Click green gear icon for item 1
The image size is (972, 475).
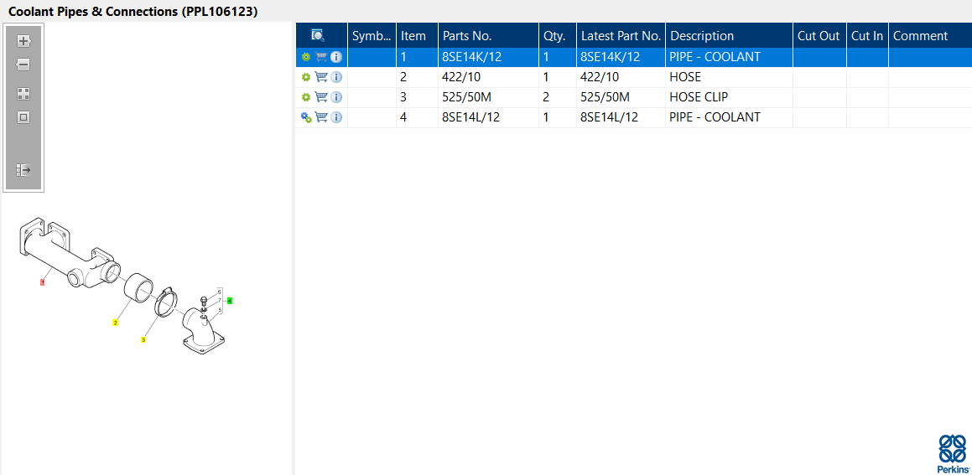pyautogui.click(x=305, y=57)
